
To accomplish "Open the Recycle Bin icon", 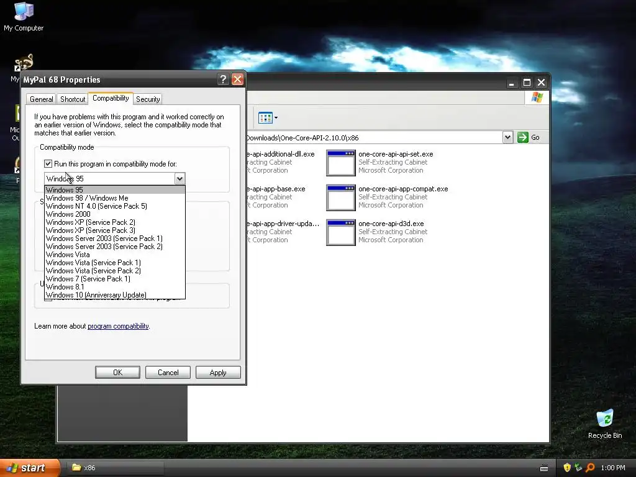I will click(605, 418).
